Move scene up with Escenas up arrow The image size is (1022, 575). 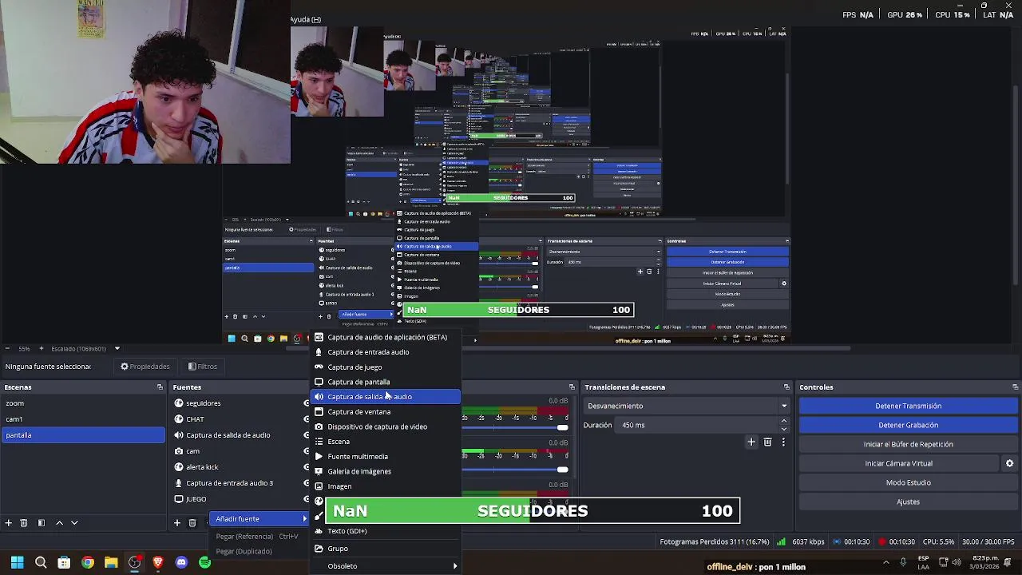pos(59,523)
